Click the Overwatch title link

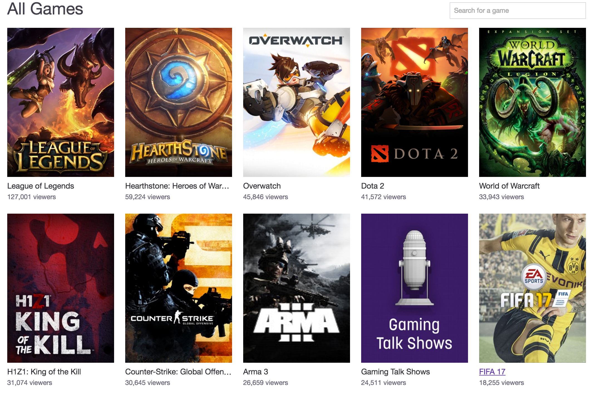click(x=262, y=186)
